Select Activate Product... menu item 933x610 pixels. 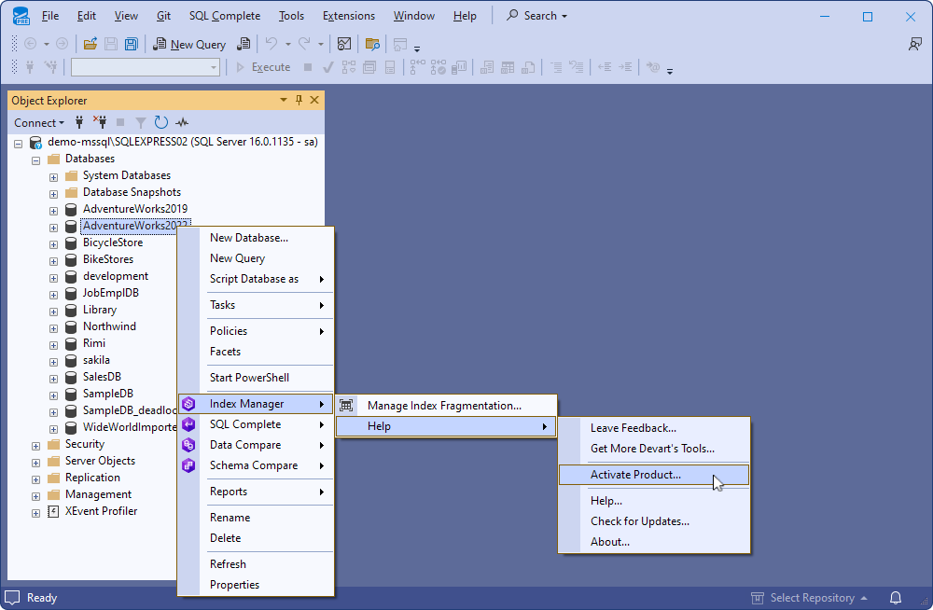click(x=635, y=475)
